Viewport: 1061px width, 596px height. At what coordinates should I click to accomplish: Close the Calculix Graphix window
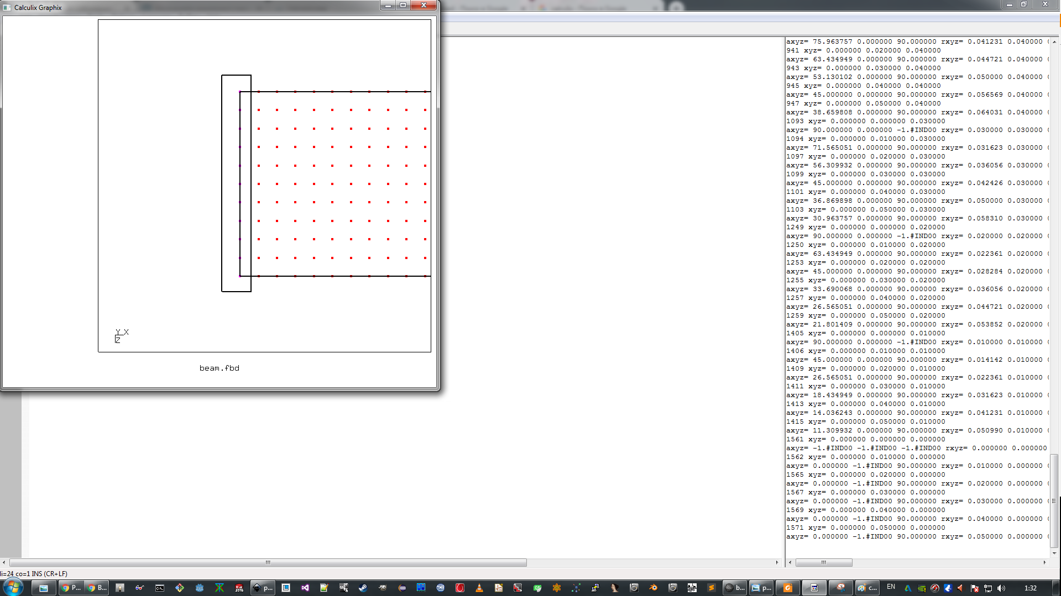tap(424, 6)
